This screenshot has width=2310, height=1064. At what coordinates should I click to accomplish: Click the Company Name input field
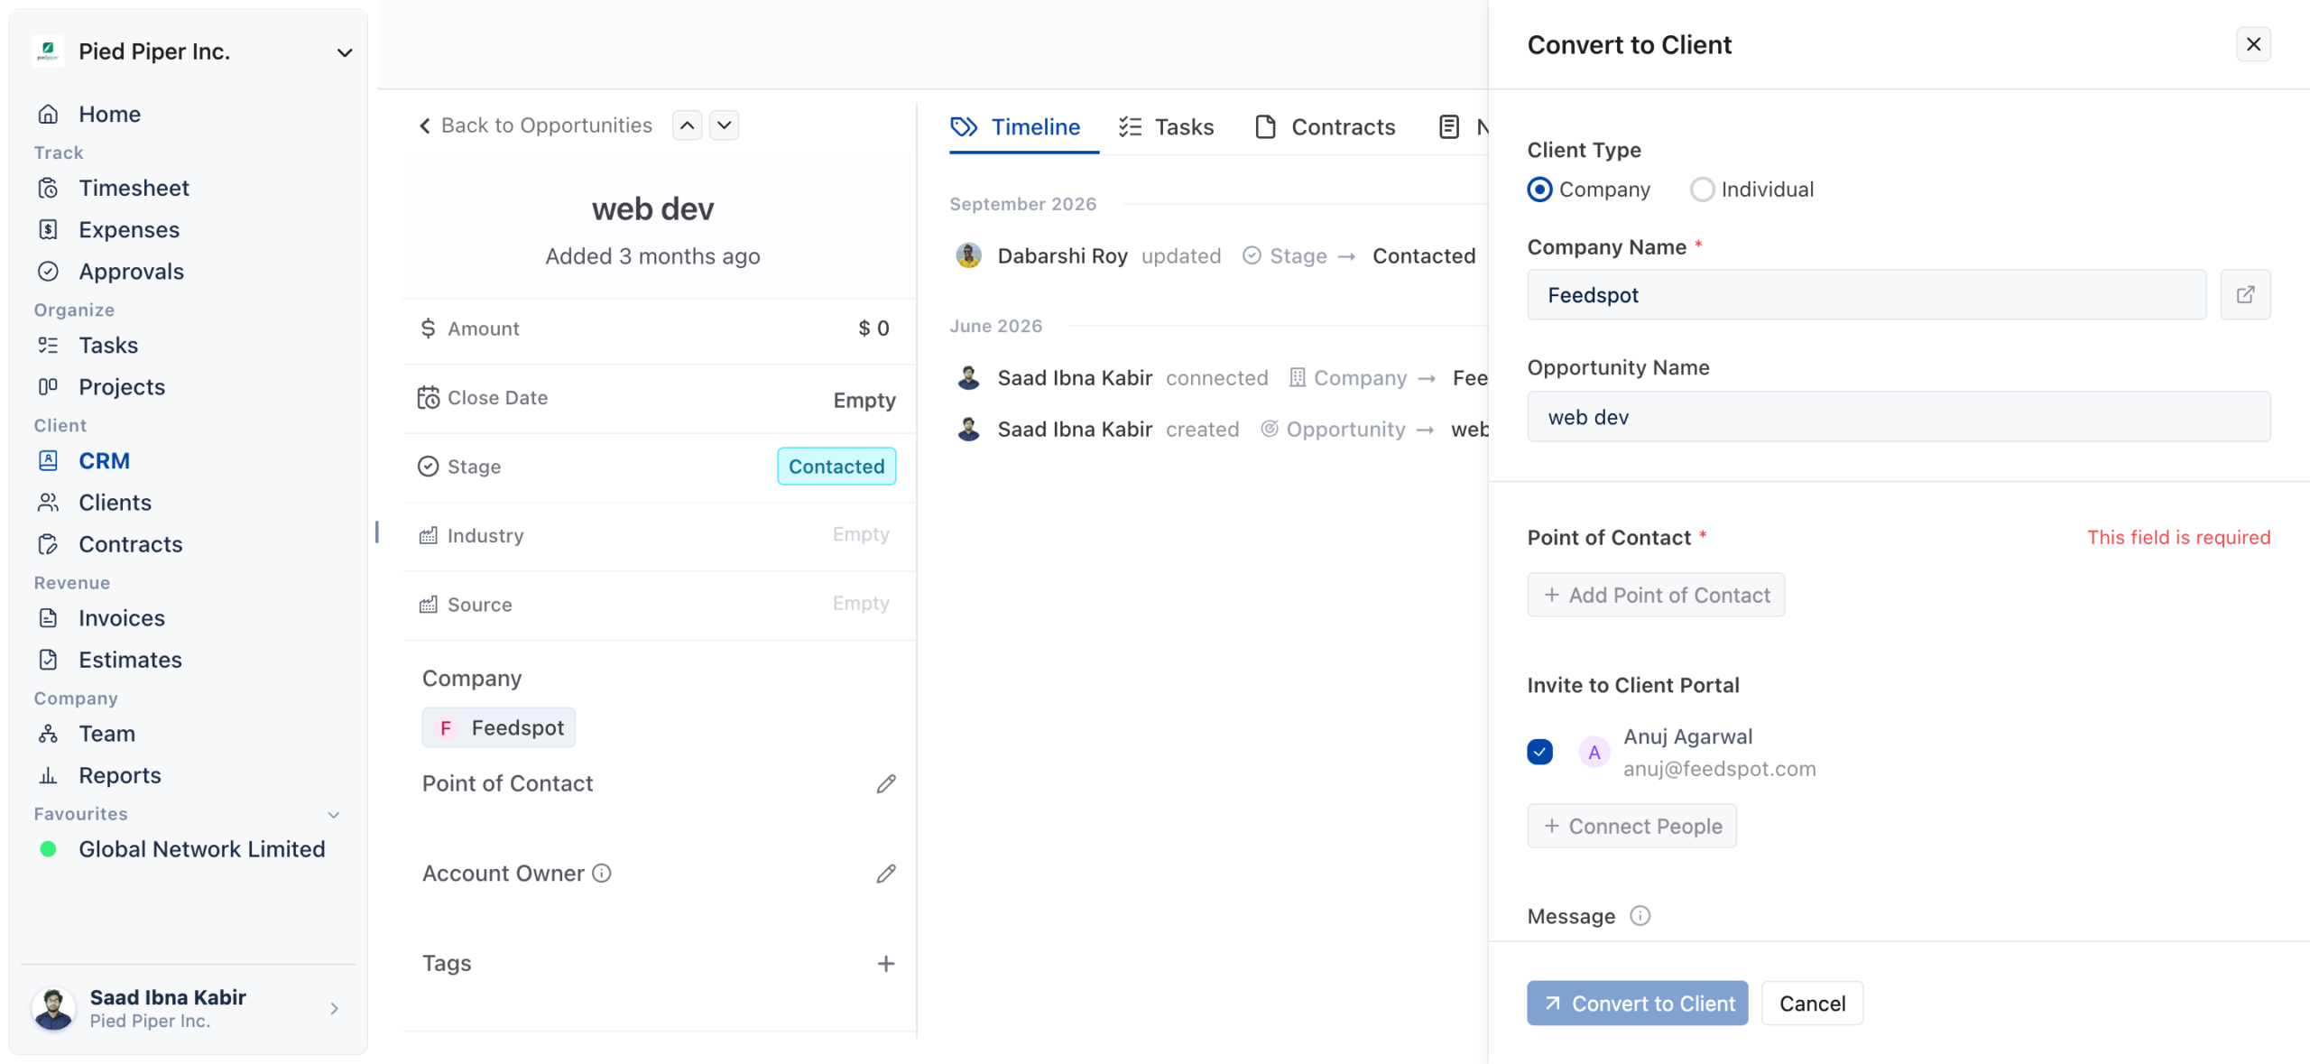pos(1866,294)
